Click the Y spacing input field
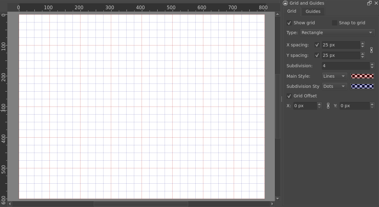Image resolution: width=379 pixels, height=207 pixels. click(340, 55)
